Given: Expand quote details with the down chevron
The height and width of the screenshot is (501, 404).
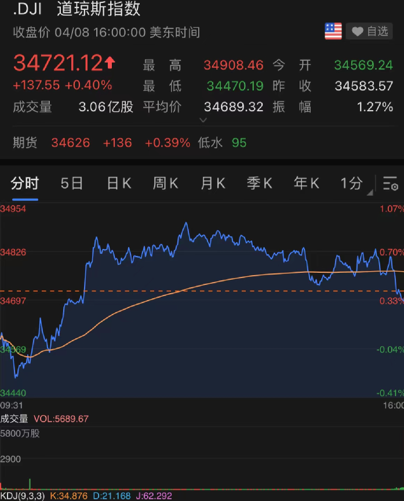Looking at the screenshot, I should tap(203, 120).
